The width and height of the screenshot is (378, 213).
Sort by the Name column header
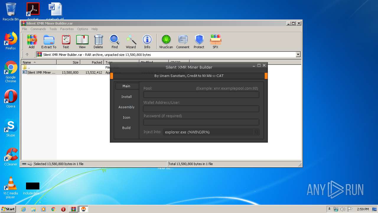click(39, 62)
